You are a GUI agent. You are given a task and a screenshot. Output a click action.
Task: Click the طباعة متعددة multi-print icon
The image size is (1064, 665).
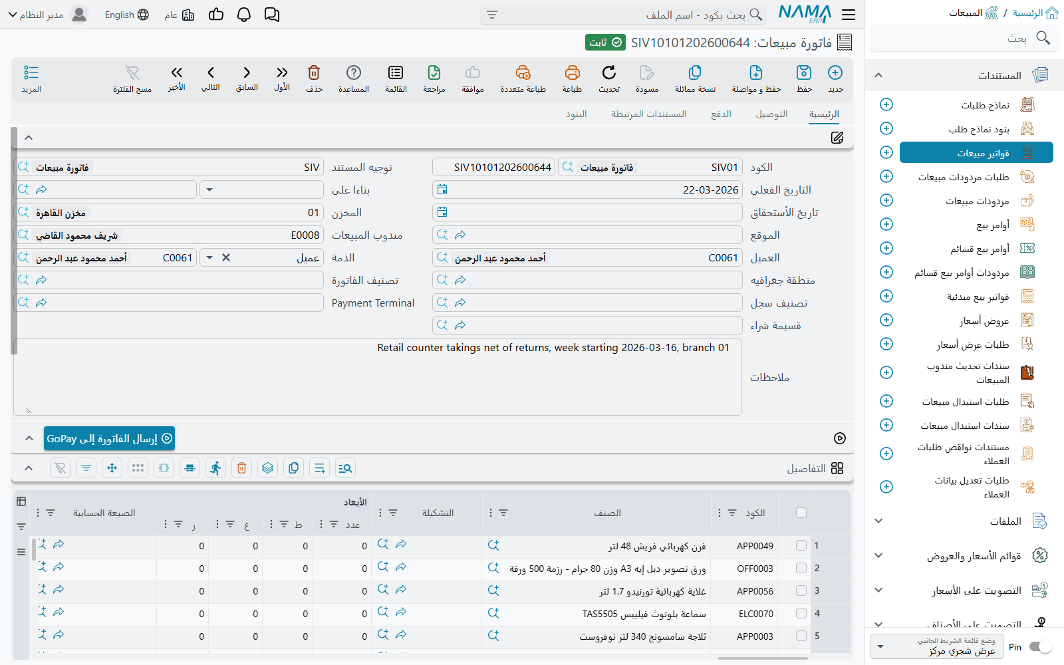523,72
